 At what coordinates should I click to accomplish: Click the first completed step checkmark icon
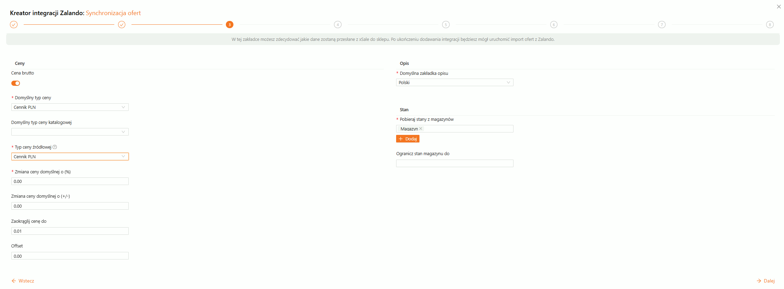(x=14, y=25)
